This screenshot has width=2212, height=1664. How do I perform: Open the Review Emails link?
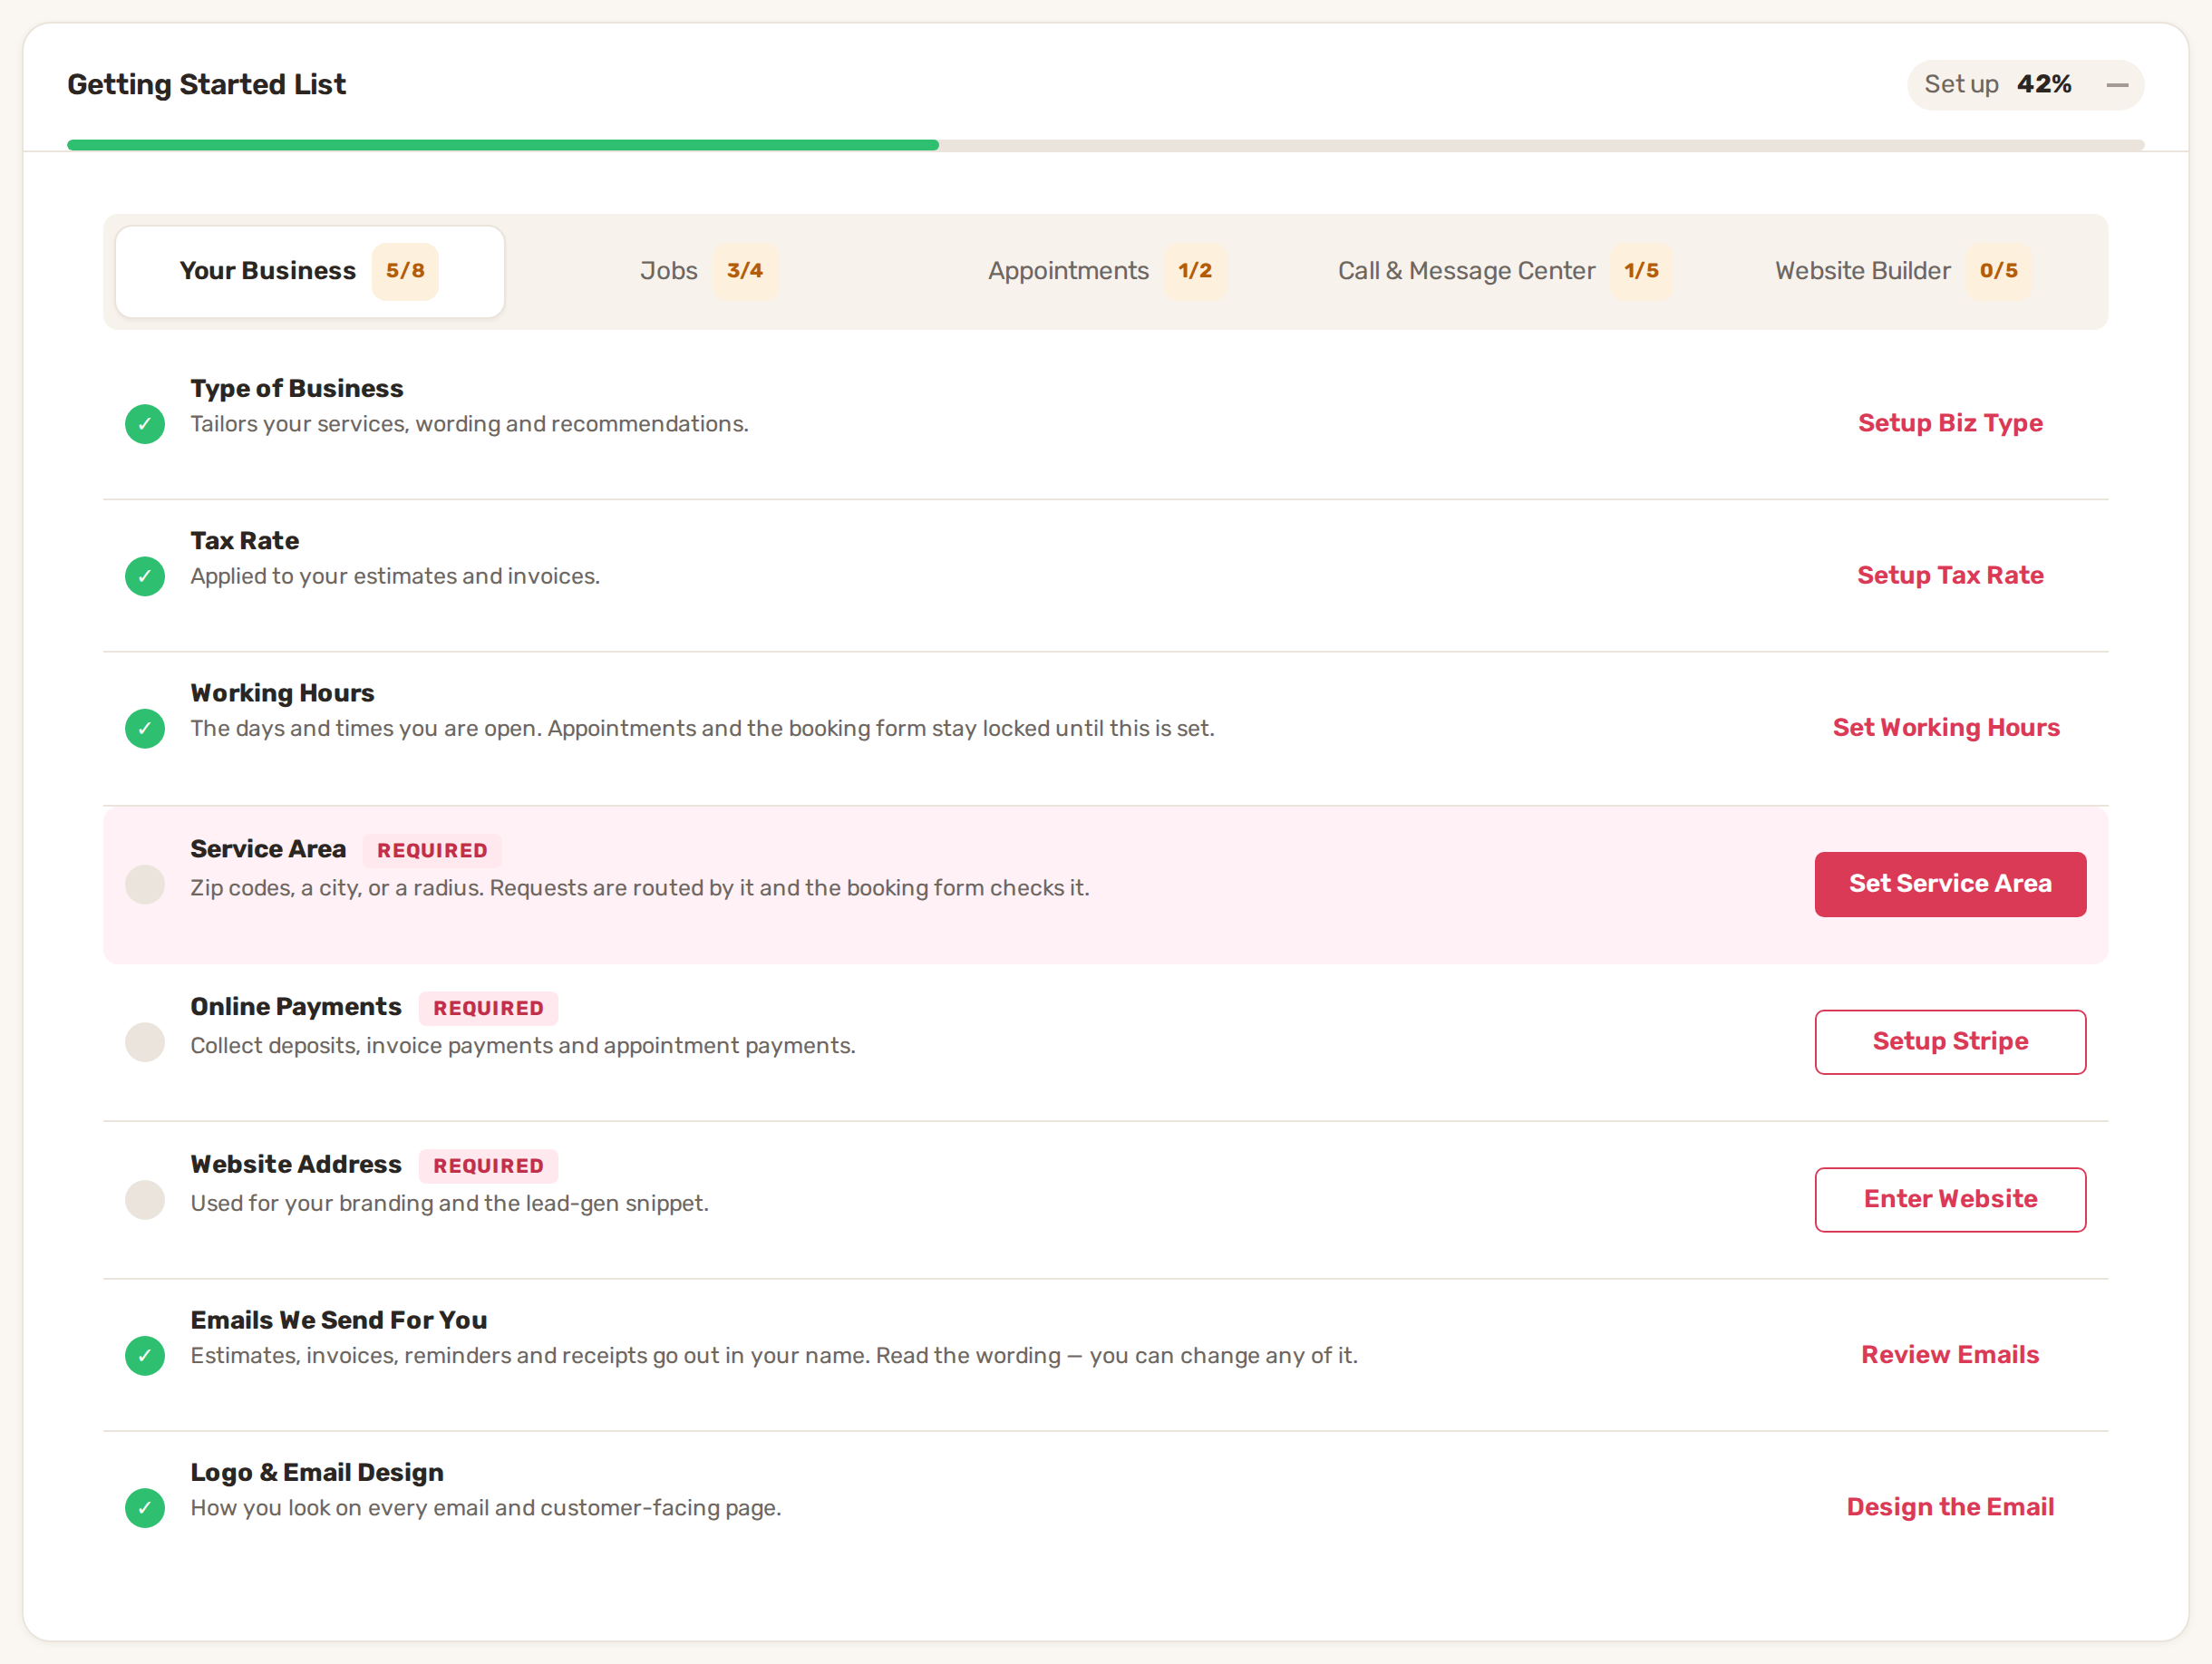click(x=1950, y=1355)
